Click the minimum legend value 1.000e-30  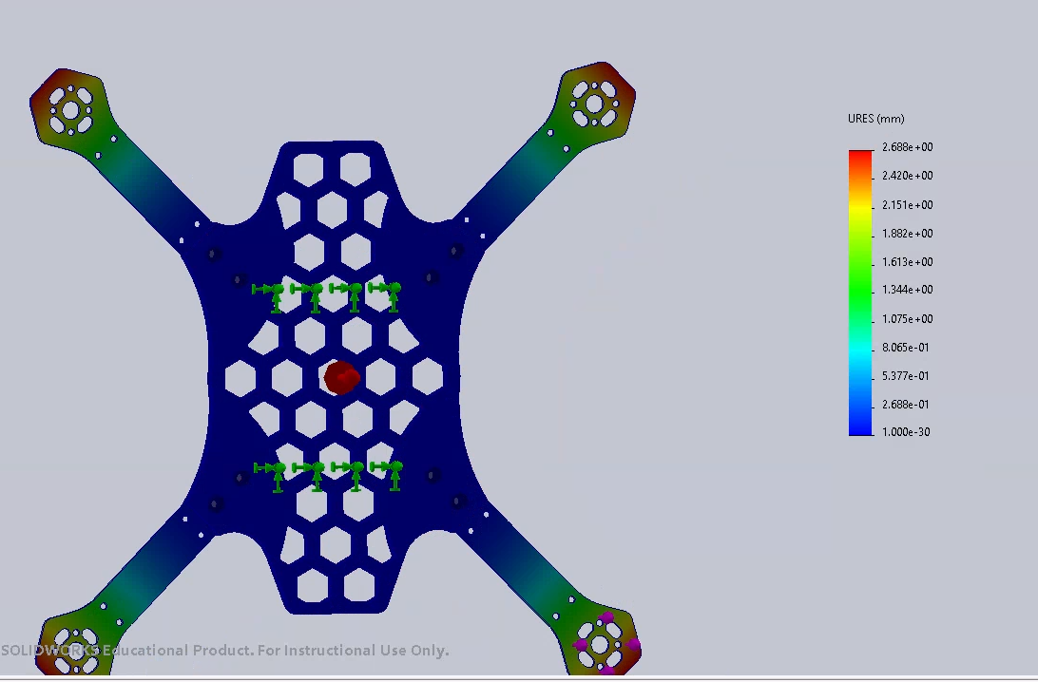(x=907, y=432)
